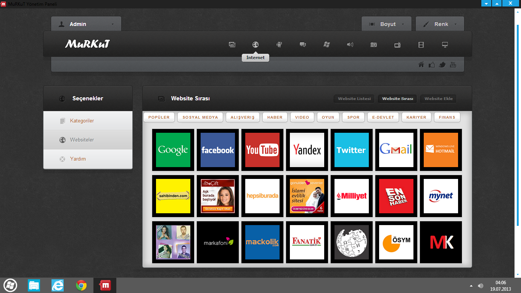521x293 pixels.
Task: Pick the markafoni website tile
Action: [218, 242]
